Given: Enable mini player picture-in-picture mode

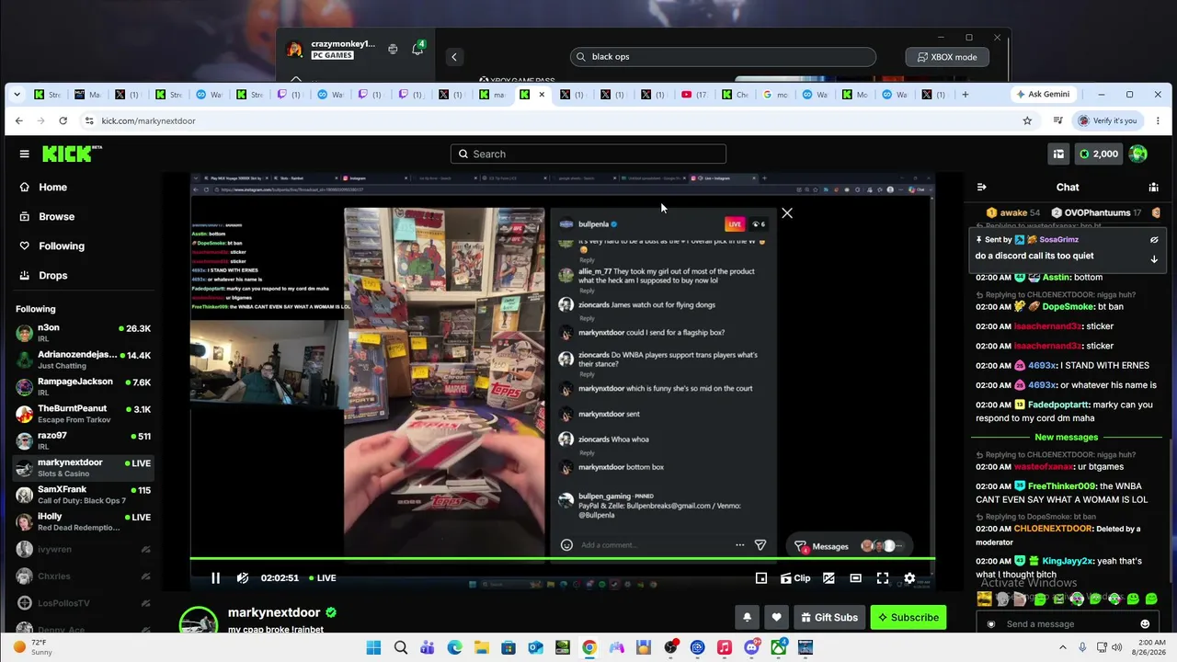Looking at the screenshot, I should pos(761,578).
